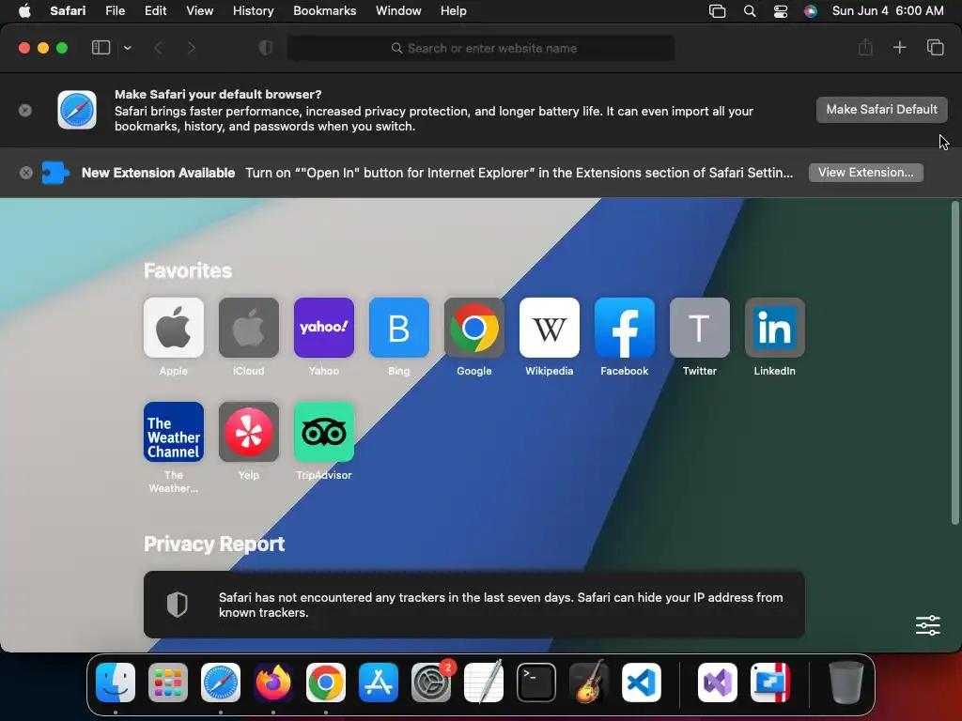The width and height of the screenshot is (962, 721).
Task: Open Control Center in menu bar
Action: click(x=781, y=11)
